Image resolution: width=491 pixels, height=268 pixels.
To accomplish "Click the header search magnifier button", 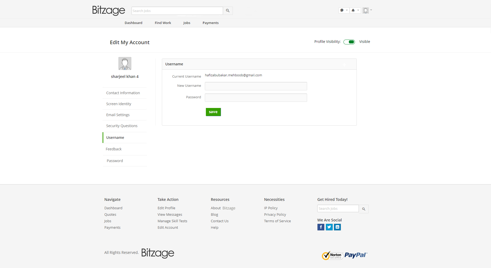I will 228,11.
